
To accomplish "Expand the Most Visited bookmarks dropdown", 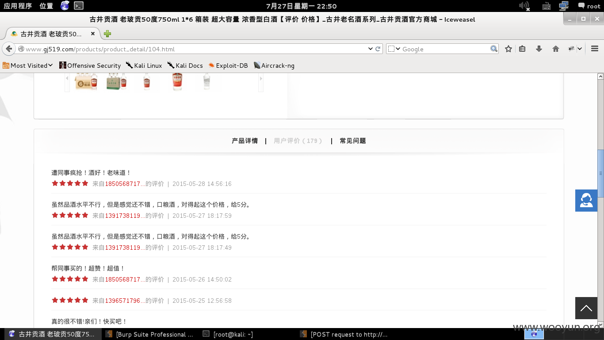I will [28, 66].
